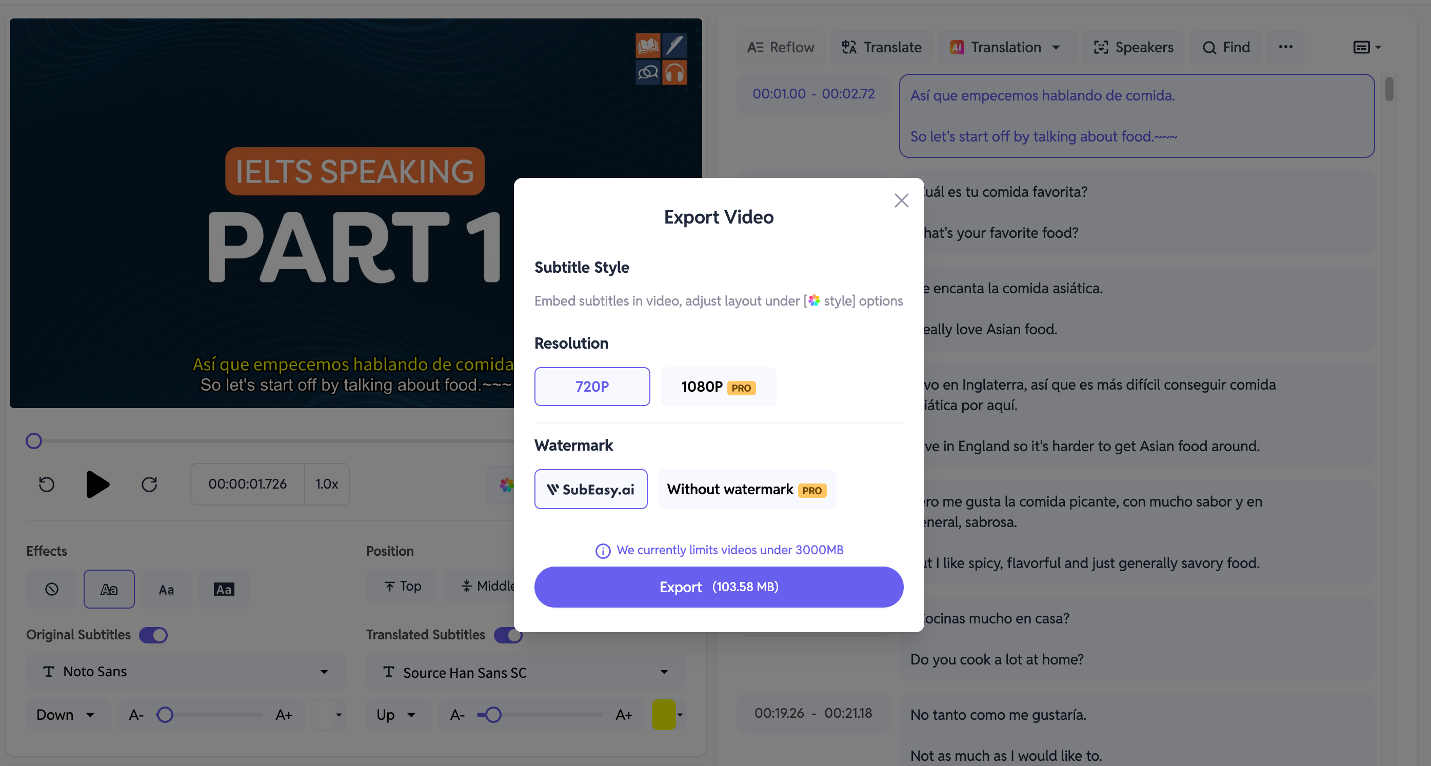Expand the Noto Sans font dropdown
Screen dimensions: 1431x766
click(x=325, y=672)
